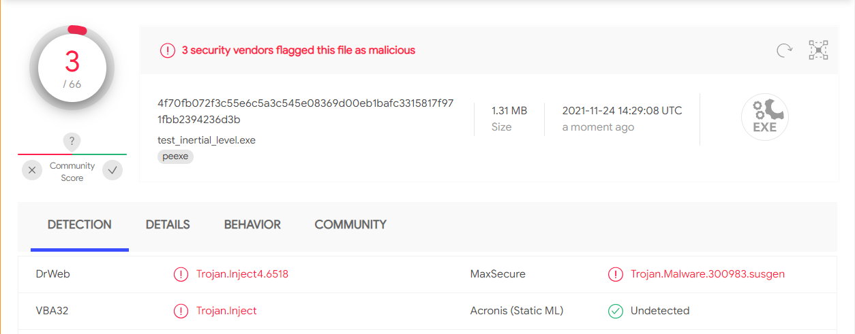Click VBA32's red warning icon
This screenshot has width=855, height=334.
tap(181, 311)
